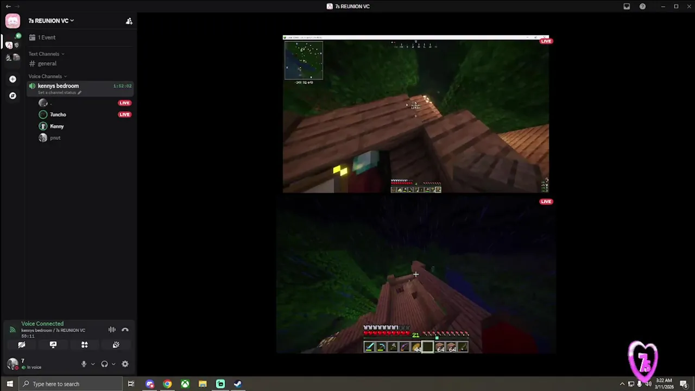Click Set a channel status
Viewport: 695px width, 391px height.
click(57, 92)
